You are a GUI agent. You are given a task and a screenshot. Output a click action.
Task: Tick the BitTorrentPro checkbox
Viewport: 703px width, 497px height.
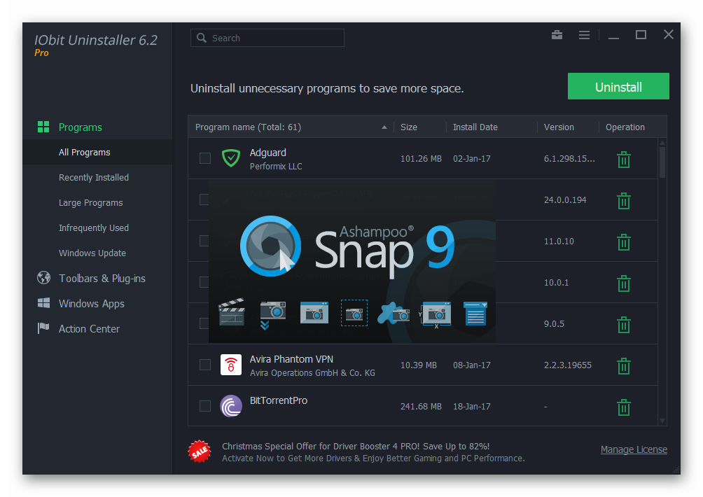[x=205, y=406]
